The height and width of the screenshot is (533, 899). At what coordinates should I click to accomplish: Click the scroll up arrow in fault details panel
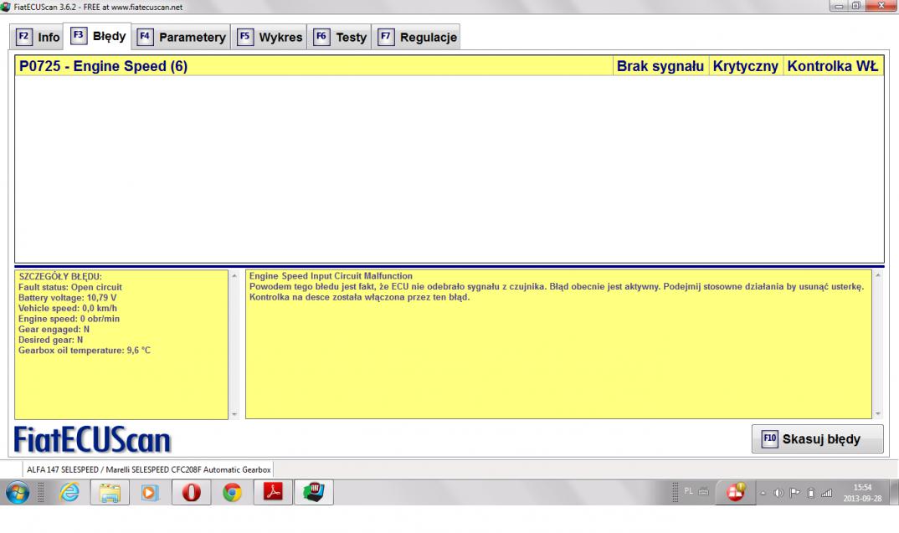click(234, 275)
